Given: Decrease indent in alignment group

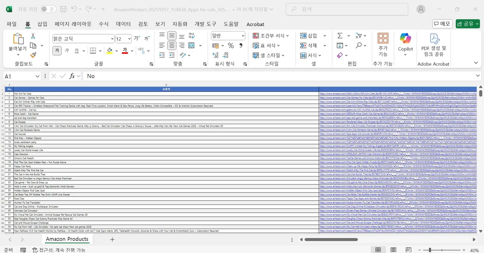Looking at the screenshot, I should point(162,55).
